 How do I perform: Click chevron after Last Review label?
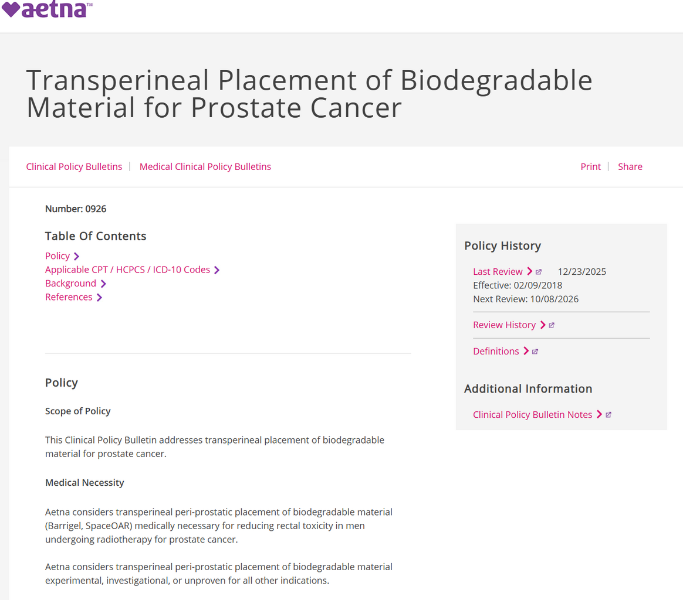click(x=529, y=271)
